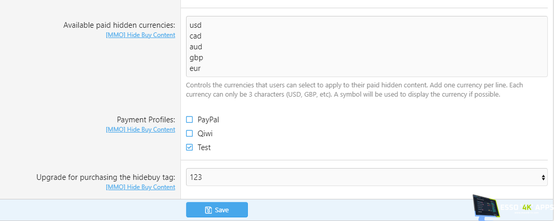This screenshot has width=554, height=221.
Task: Click the monitor logo icon in the corner
Action: (485, 208)
